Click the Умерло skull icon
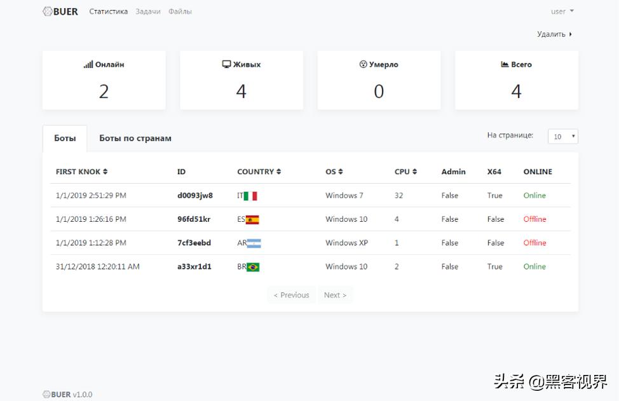The image size is (619, 401). [363, 64]
